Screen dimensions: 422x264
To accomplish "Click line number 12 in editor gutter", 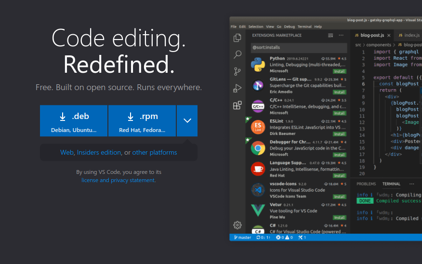I will tap(362, 122).
